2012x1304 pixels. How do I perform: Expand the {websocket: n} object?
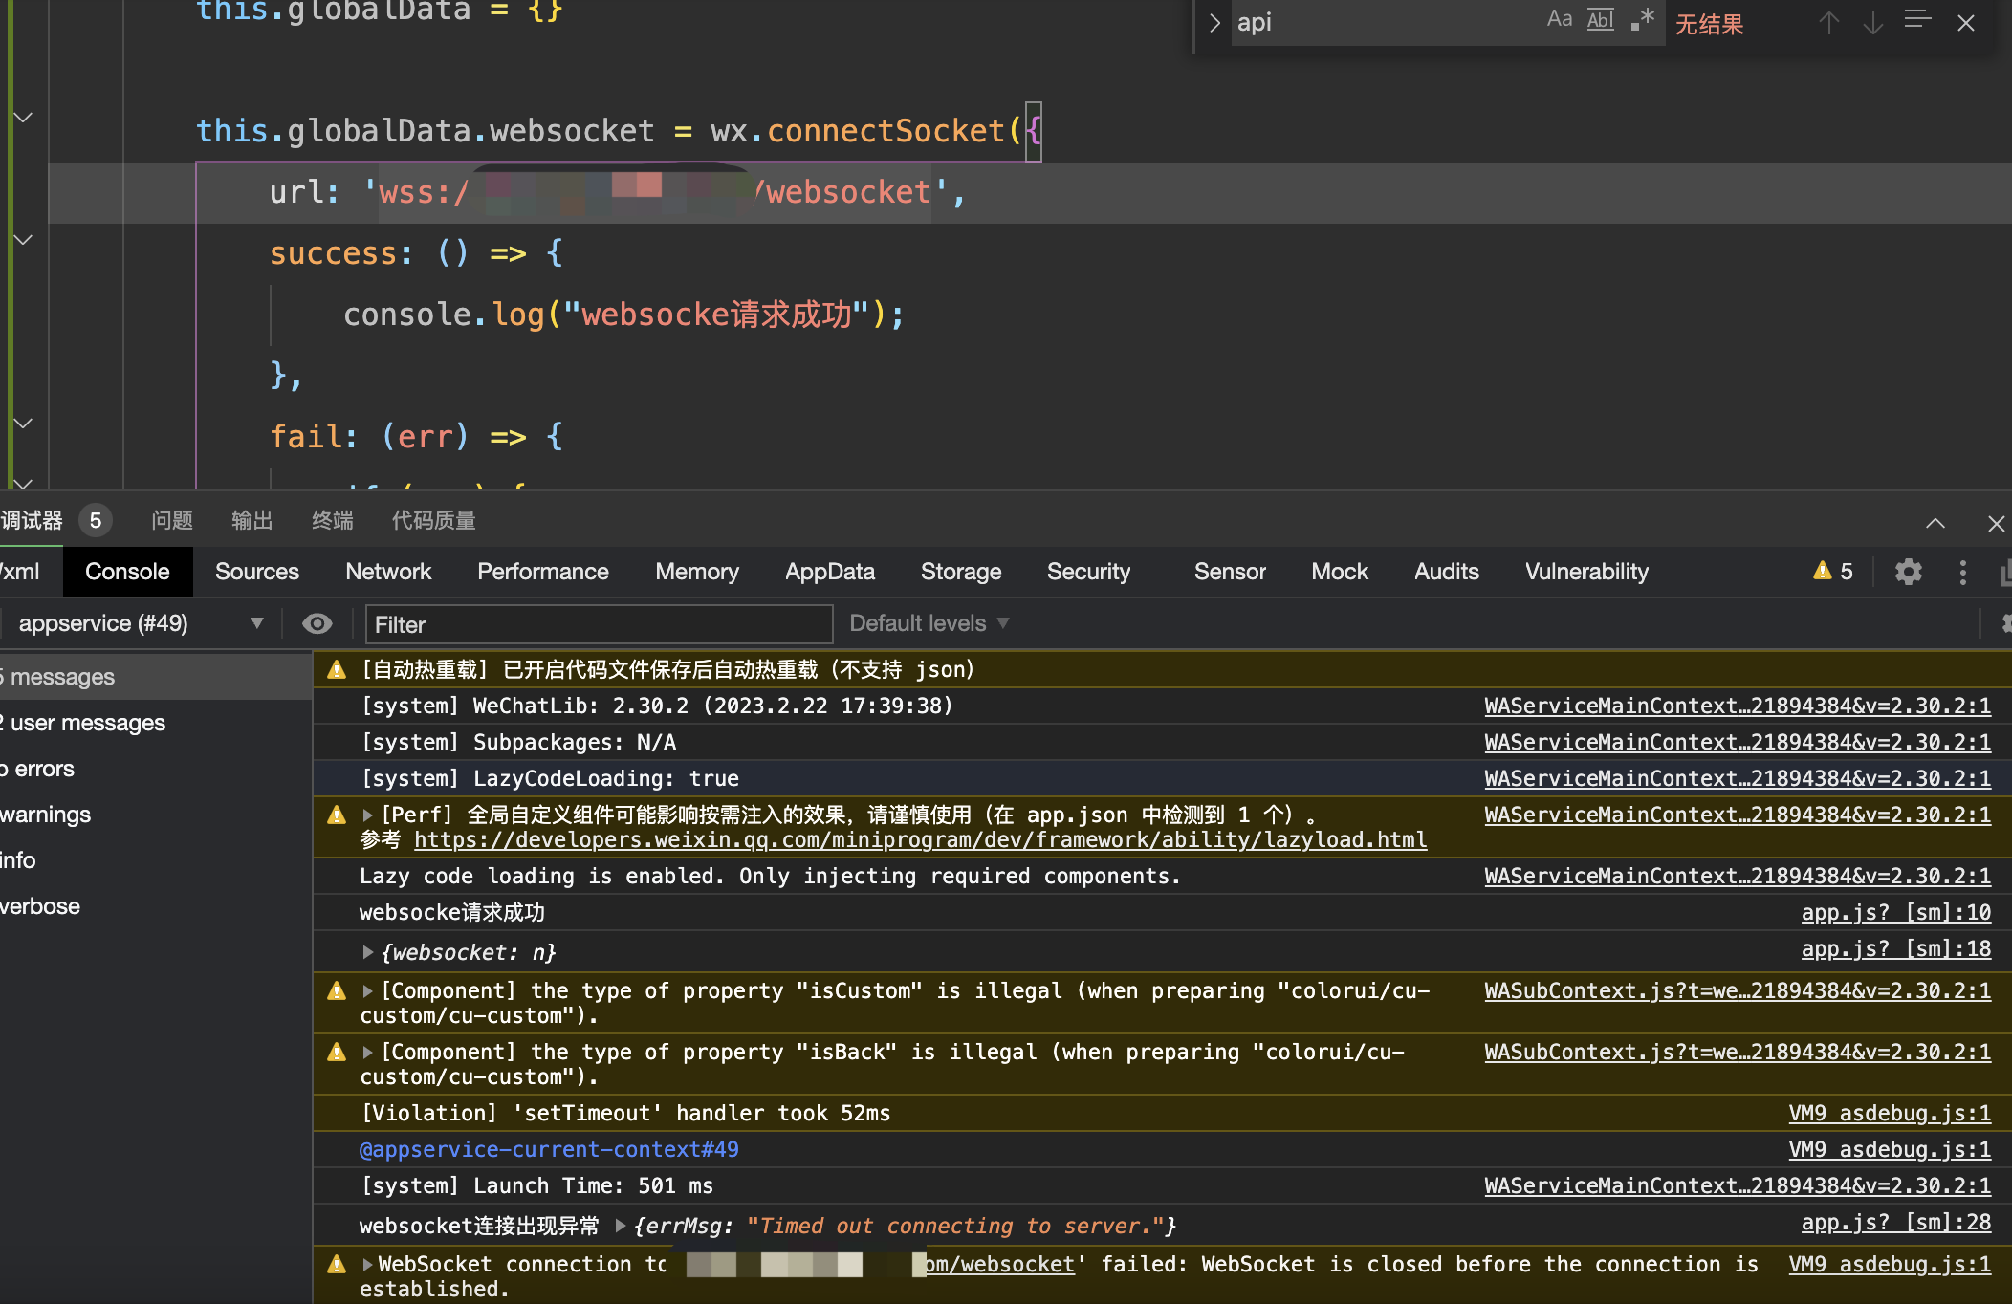click(x=368, y=952)
